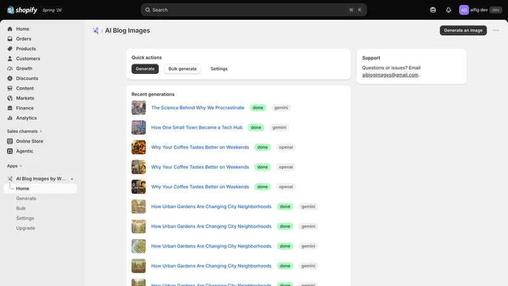Click the Generate an image button
This screenshot has width=508, height=286.
(463, 30)
